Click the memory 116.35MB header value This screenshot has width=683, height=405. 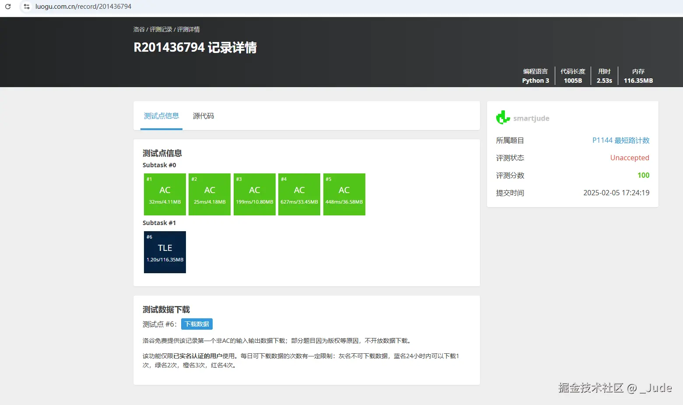tap(638, 81)
